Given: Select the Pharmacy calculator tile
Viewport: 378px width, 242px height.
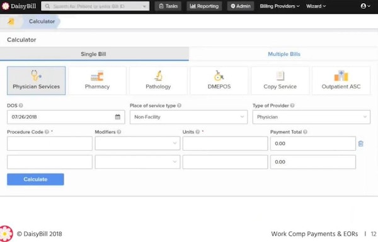Looking at the screenshot, I should click(97, 80).
